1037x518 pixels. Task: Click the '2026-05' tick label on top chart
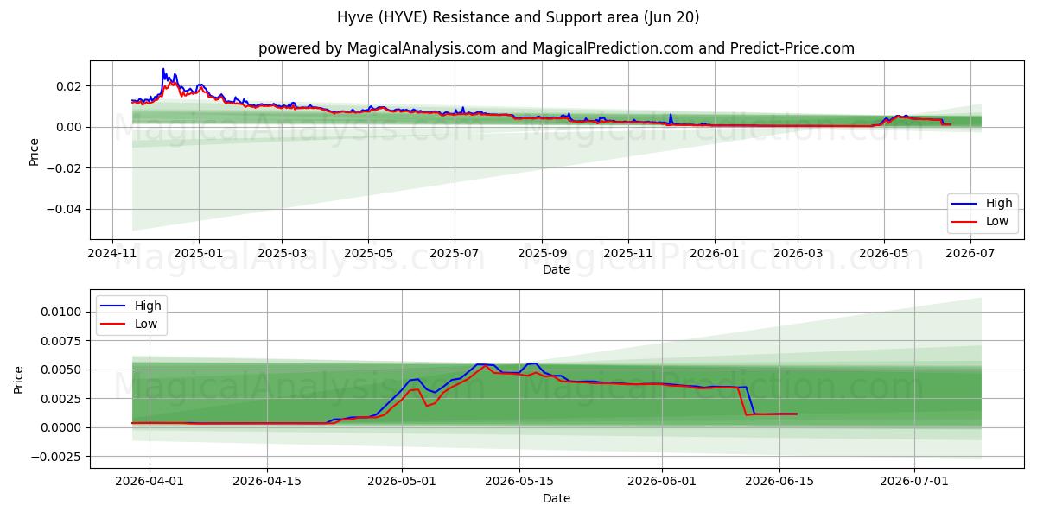[x=884, y=254]
